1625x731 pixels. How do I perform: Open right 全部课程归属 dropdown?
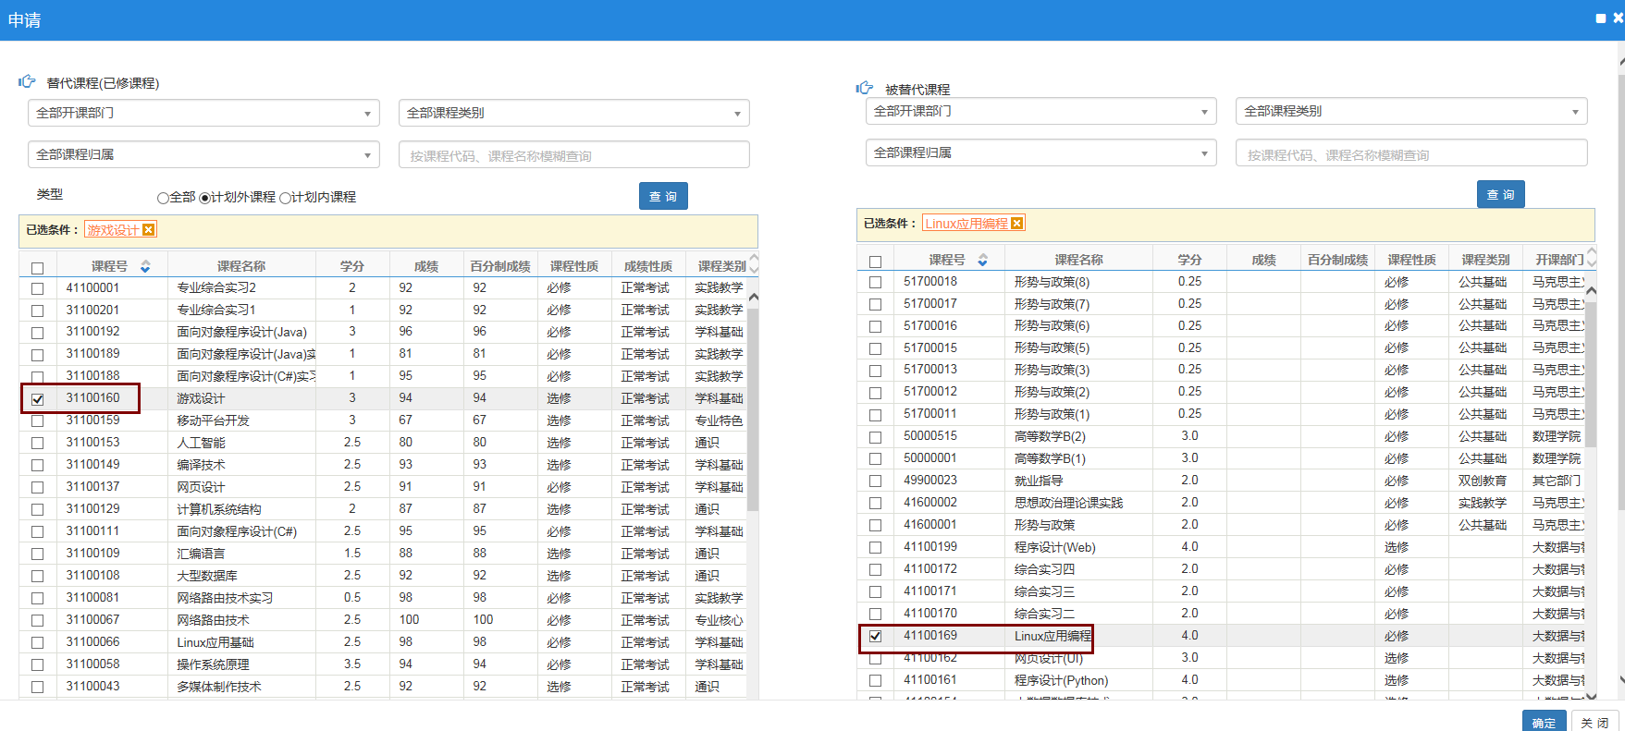coord(1040,152)
